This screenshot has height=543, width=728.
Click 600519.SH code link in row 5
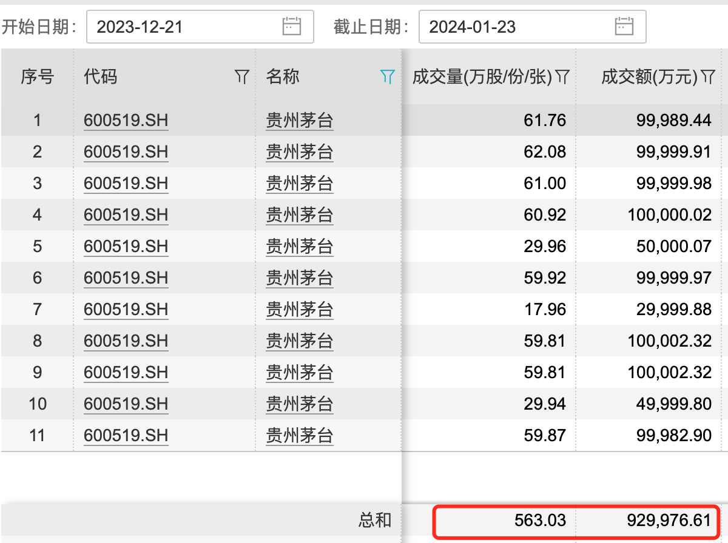(126, 247)
